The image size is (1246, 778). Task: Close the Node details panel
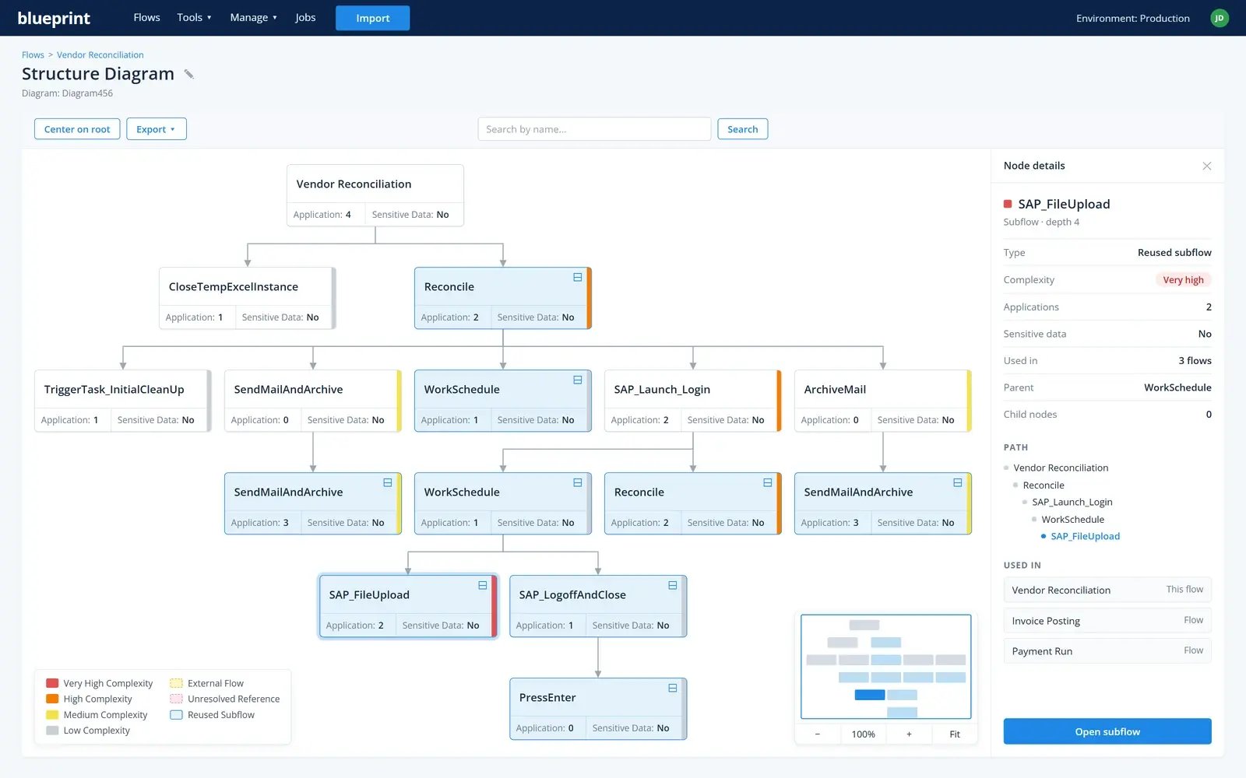click(x=1206, y=166)
